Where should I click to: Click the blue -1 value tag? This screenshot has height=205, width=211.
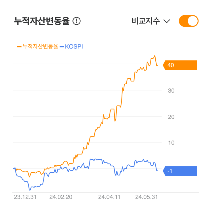point(180,171)
